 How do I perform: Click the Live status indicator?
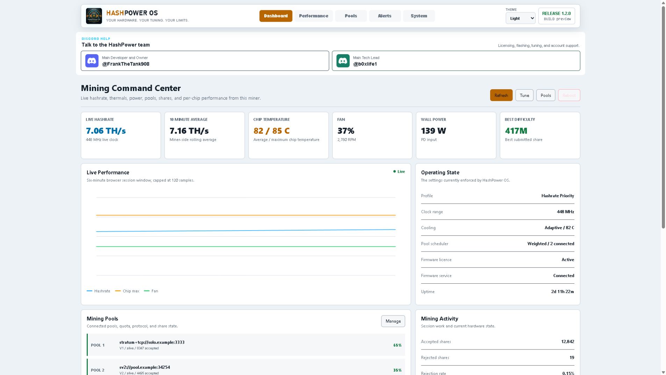[x=399, y=172]
